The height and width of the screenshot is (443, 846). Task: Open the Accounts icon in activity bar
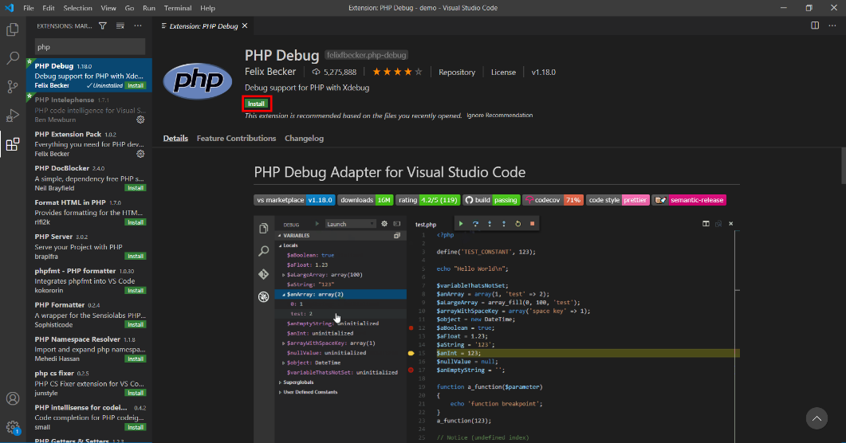pyautogui.click(x=13, y=398)
